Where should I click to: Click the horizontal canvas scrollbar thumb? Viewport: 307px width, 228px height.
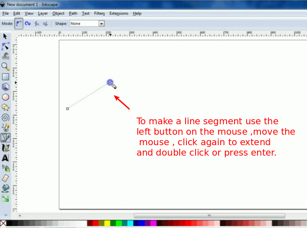click(209, 216)
